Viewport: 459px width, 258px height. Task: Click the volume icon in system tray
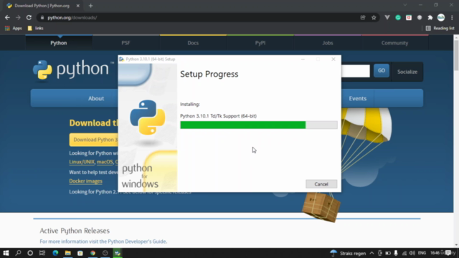pos(412,253)
